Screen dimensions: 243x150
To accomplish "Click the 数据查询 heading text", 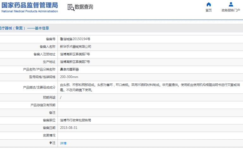I will click(84, 7).
